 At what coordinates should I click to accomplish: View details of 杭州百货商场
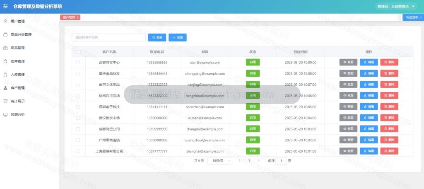pyautogui.click(x=348, y=95)
